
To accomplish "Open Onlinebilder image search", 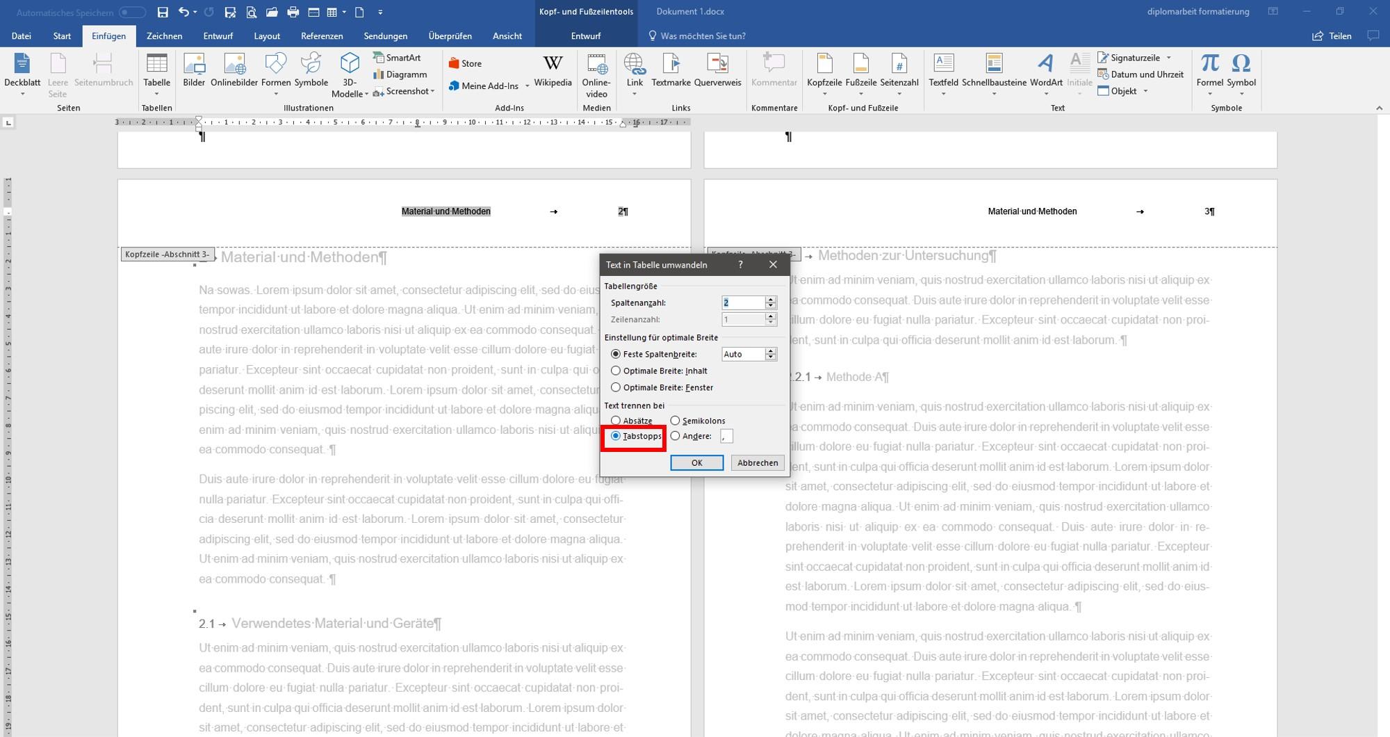I will coord(234,70).
